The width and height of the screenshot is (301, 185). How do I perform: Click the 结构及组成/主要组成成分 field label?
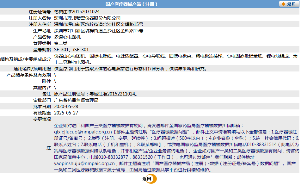tap(26, 59)
